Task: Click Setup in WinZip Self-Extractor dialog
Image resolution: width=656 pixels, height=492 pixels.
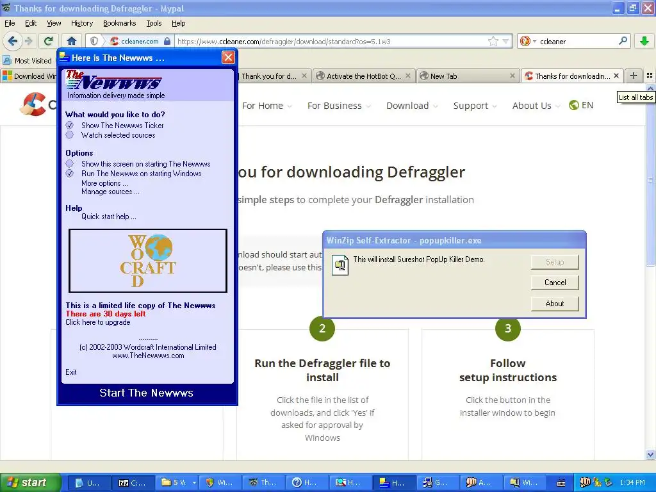Action: pyautogui.click(x=555, y=262)
